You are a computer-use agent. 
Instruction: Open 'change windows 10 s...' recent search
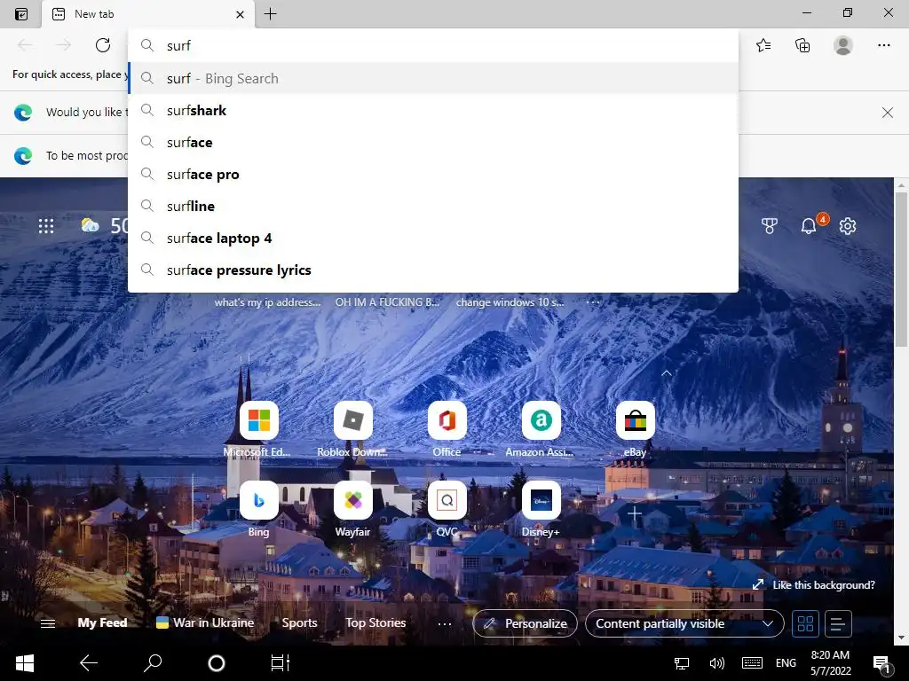pos(510,302)
